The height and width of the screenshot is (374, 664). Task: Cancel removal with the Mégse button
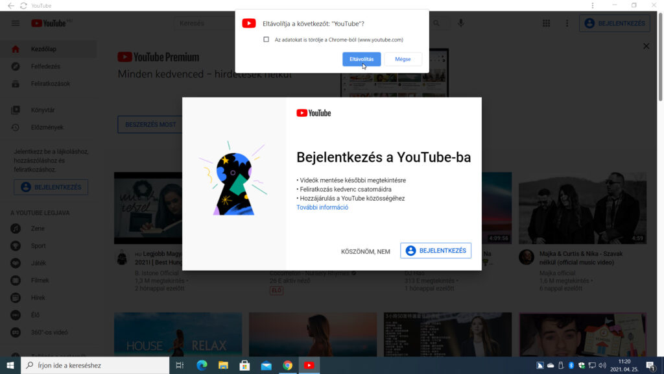point(403,59)
